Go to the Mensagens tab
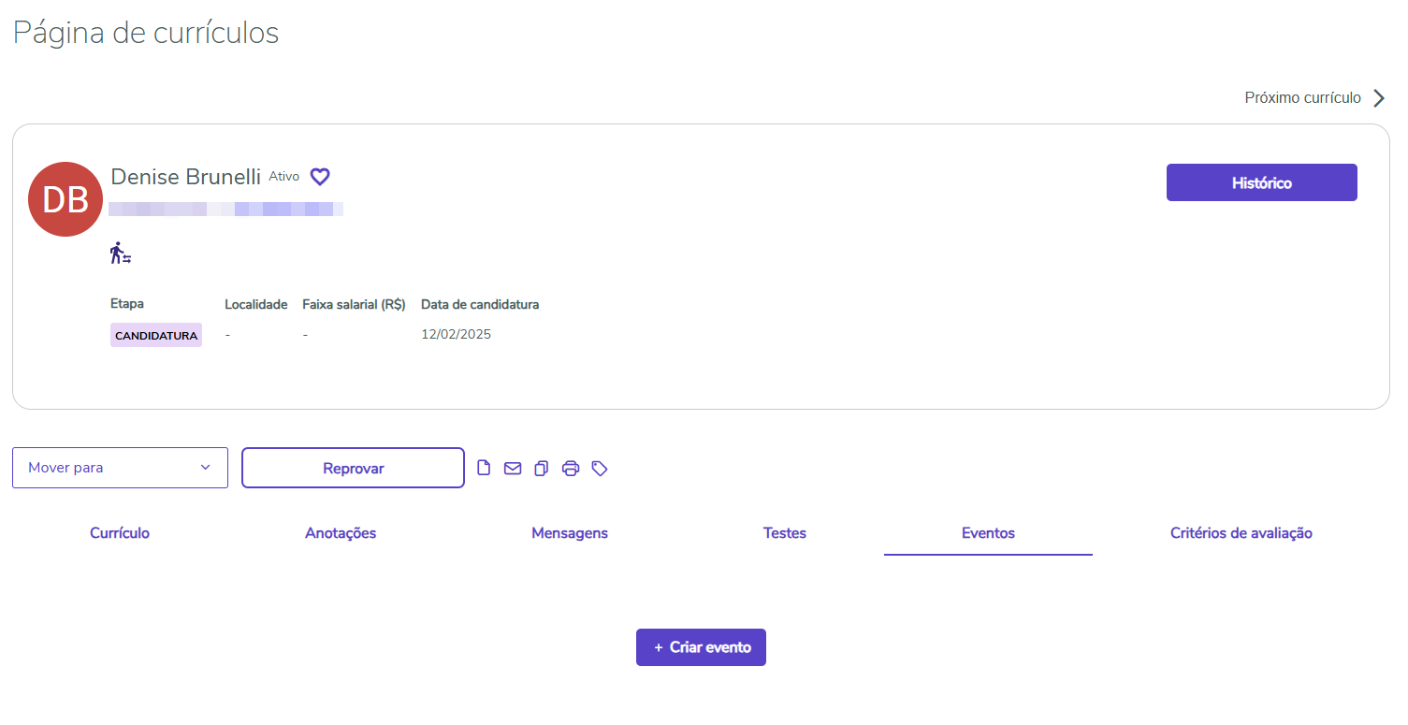 [x=570, y=533]
